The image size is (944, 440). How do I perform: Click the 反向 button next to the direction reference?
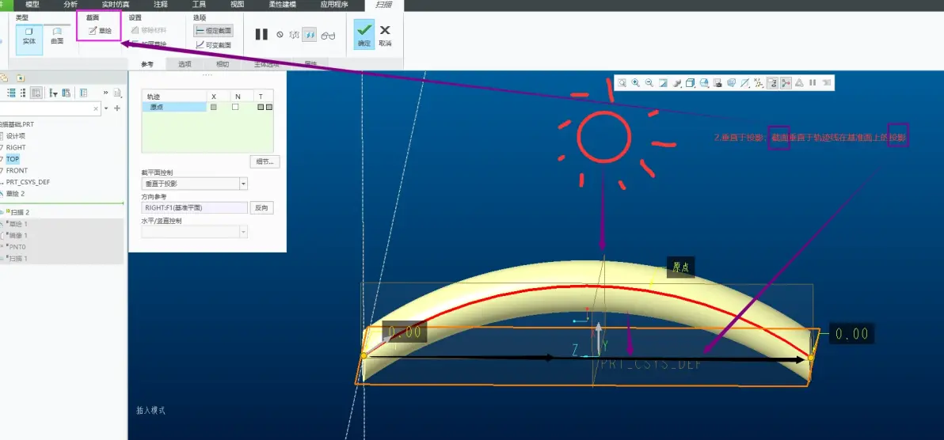pos(261,207)
